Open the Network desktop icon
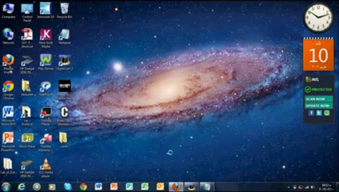Screen dimensions: 339x192 tap(8, 36)
